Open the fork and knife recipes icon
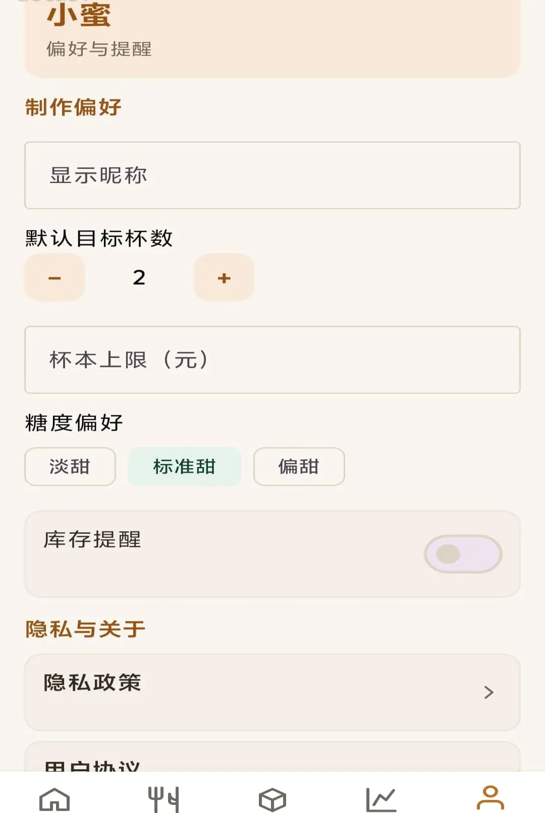Viewport: 545px width, 813px height. click(163, 799)
